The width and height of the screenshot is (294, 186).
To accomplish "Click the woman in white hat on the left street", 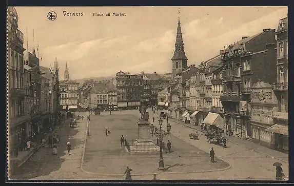I will (69, 148).
